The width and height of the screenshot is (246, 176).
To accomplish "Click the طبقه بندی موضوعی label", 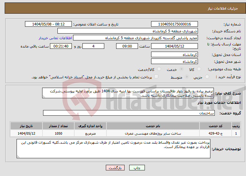I will pos(224,69).
